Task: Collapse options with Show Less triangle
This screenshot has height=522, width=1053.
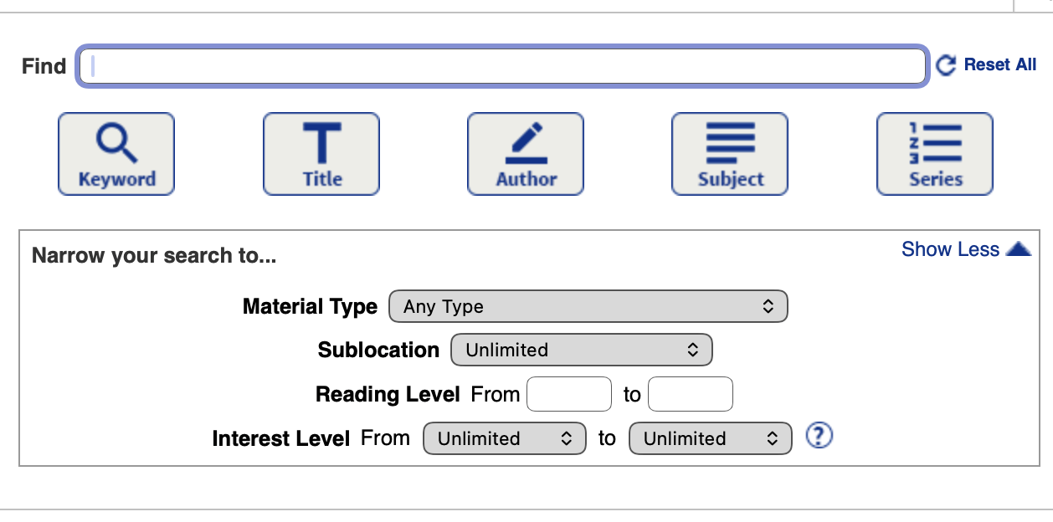Action: click(x=1019, y=249)
